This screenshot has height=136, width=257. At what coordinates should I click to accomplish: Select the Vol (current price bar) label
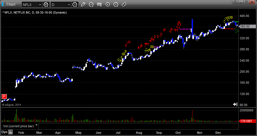pos(18,126)
